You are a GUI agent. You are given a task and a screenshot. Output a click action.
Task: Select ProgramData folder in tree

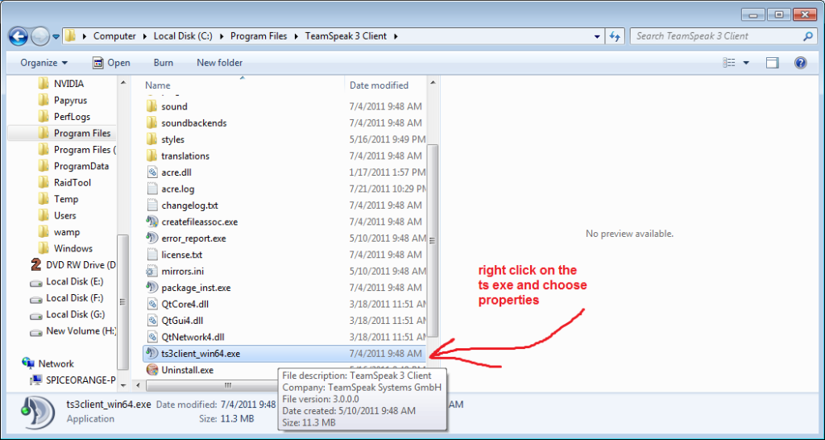pyautogui.click(x=81, y=166)
